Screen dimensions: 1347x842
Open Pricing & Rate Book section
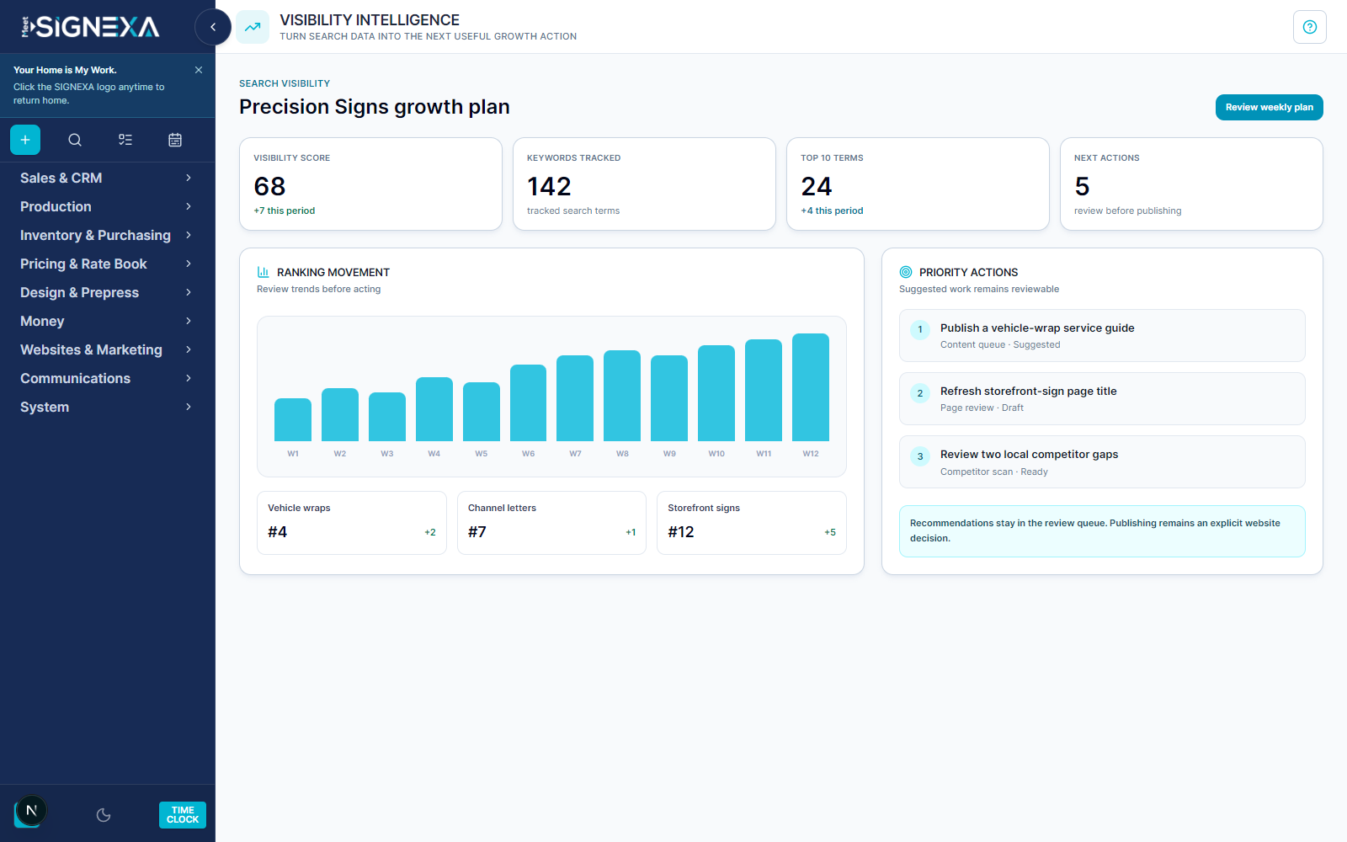[108, 264]
